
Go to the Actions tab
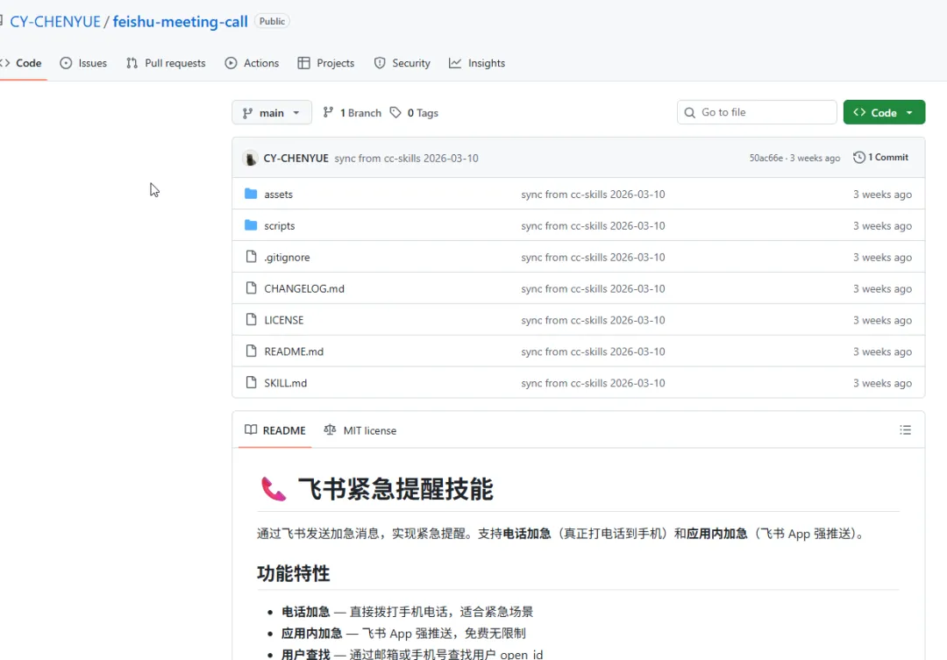(x=252, y=63)
